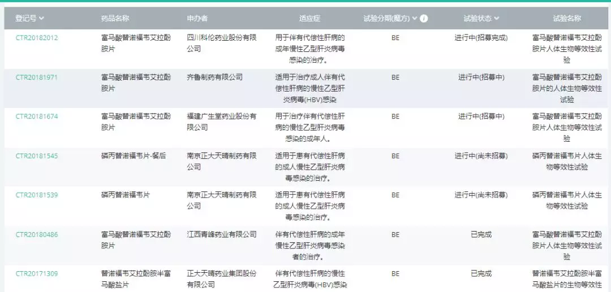The height and width of the screenshot is (292, 611).
Task: Open the 试验状态 filter dropdown
Action: pos(497,18)
